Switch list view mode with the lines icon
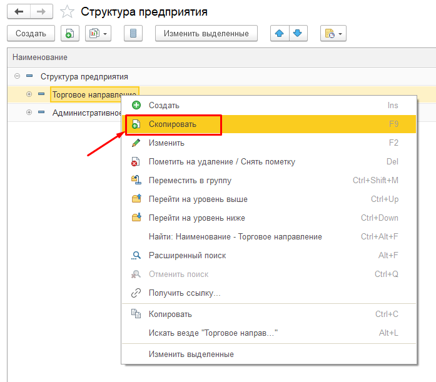436x382 pixels. [133, 33]
